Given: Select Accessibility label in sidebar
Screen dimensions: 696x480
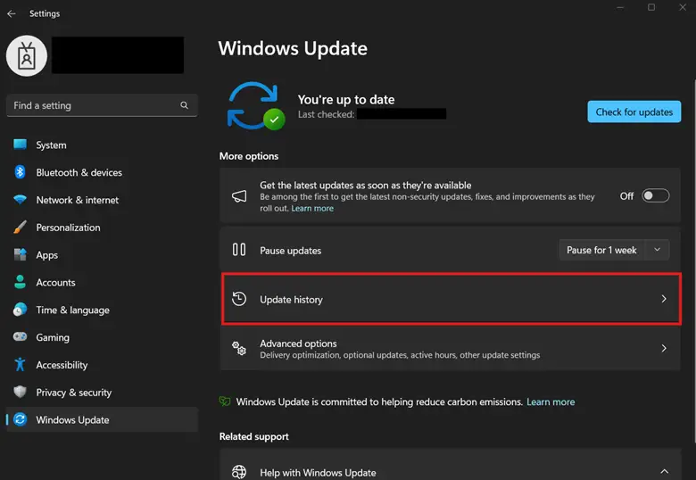Looking at the screenshot, I should click(x=62, y=365).
